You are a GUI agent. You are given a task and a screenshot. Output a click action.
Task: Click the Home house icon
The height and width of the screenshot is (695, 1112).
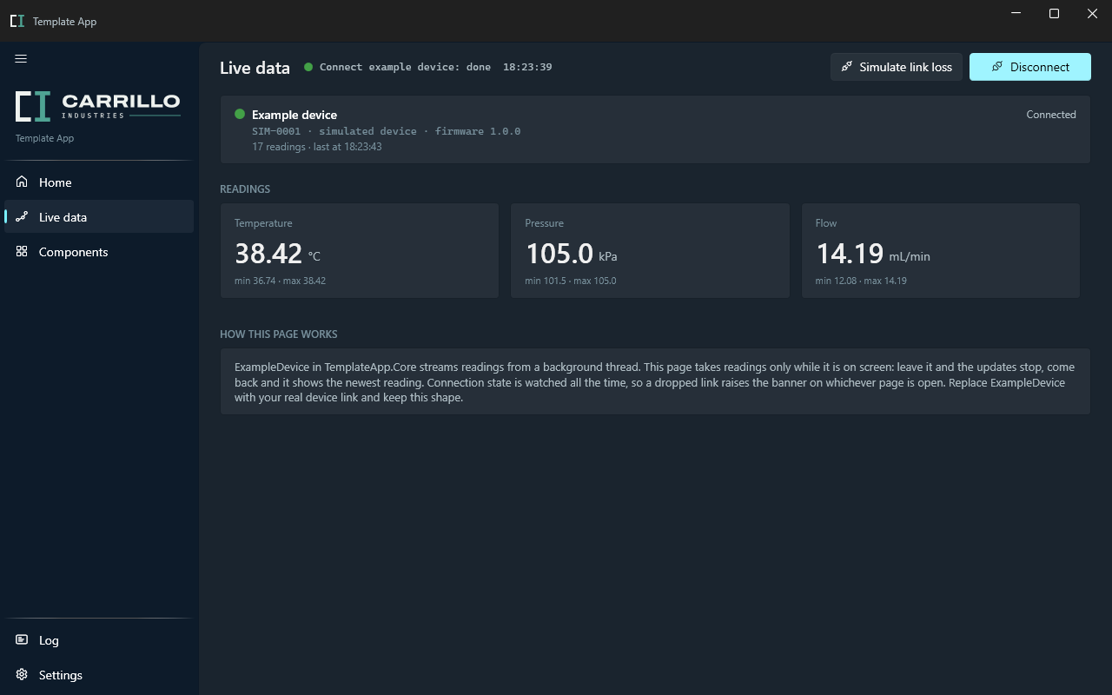pos(22,182)
